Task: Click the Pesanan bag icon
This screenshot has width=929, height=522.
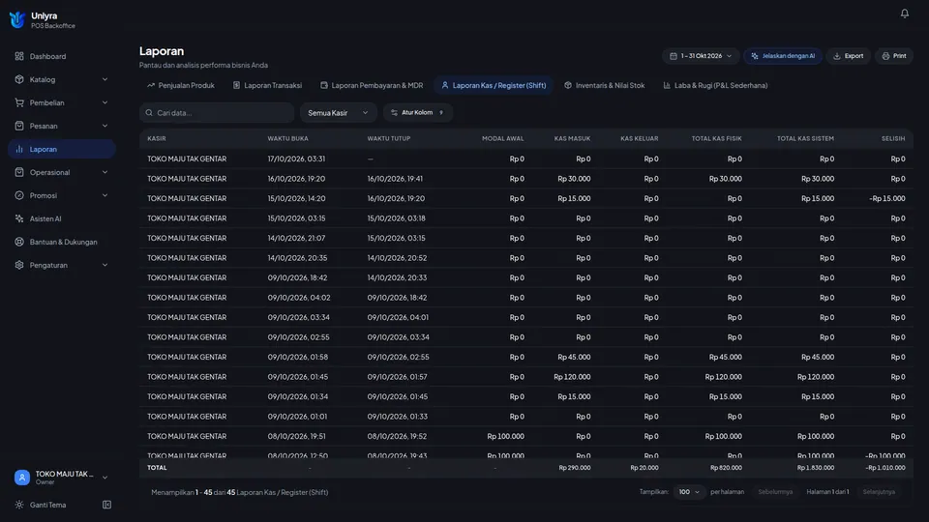Action: coord(19,126)
